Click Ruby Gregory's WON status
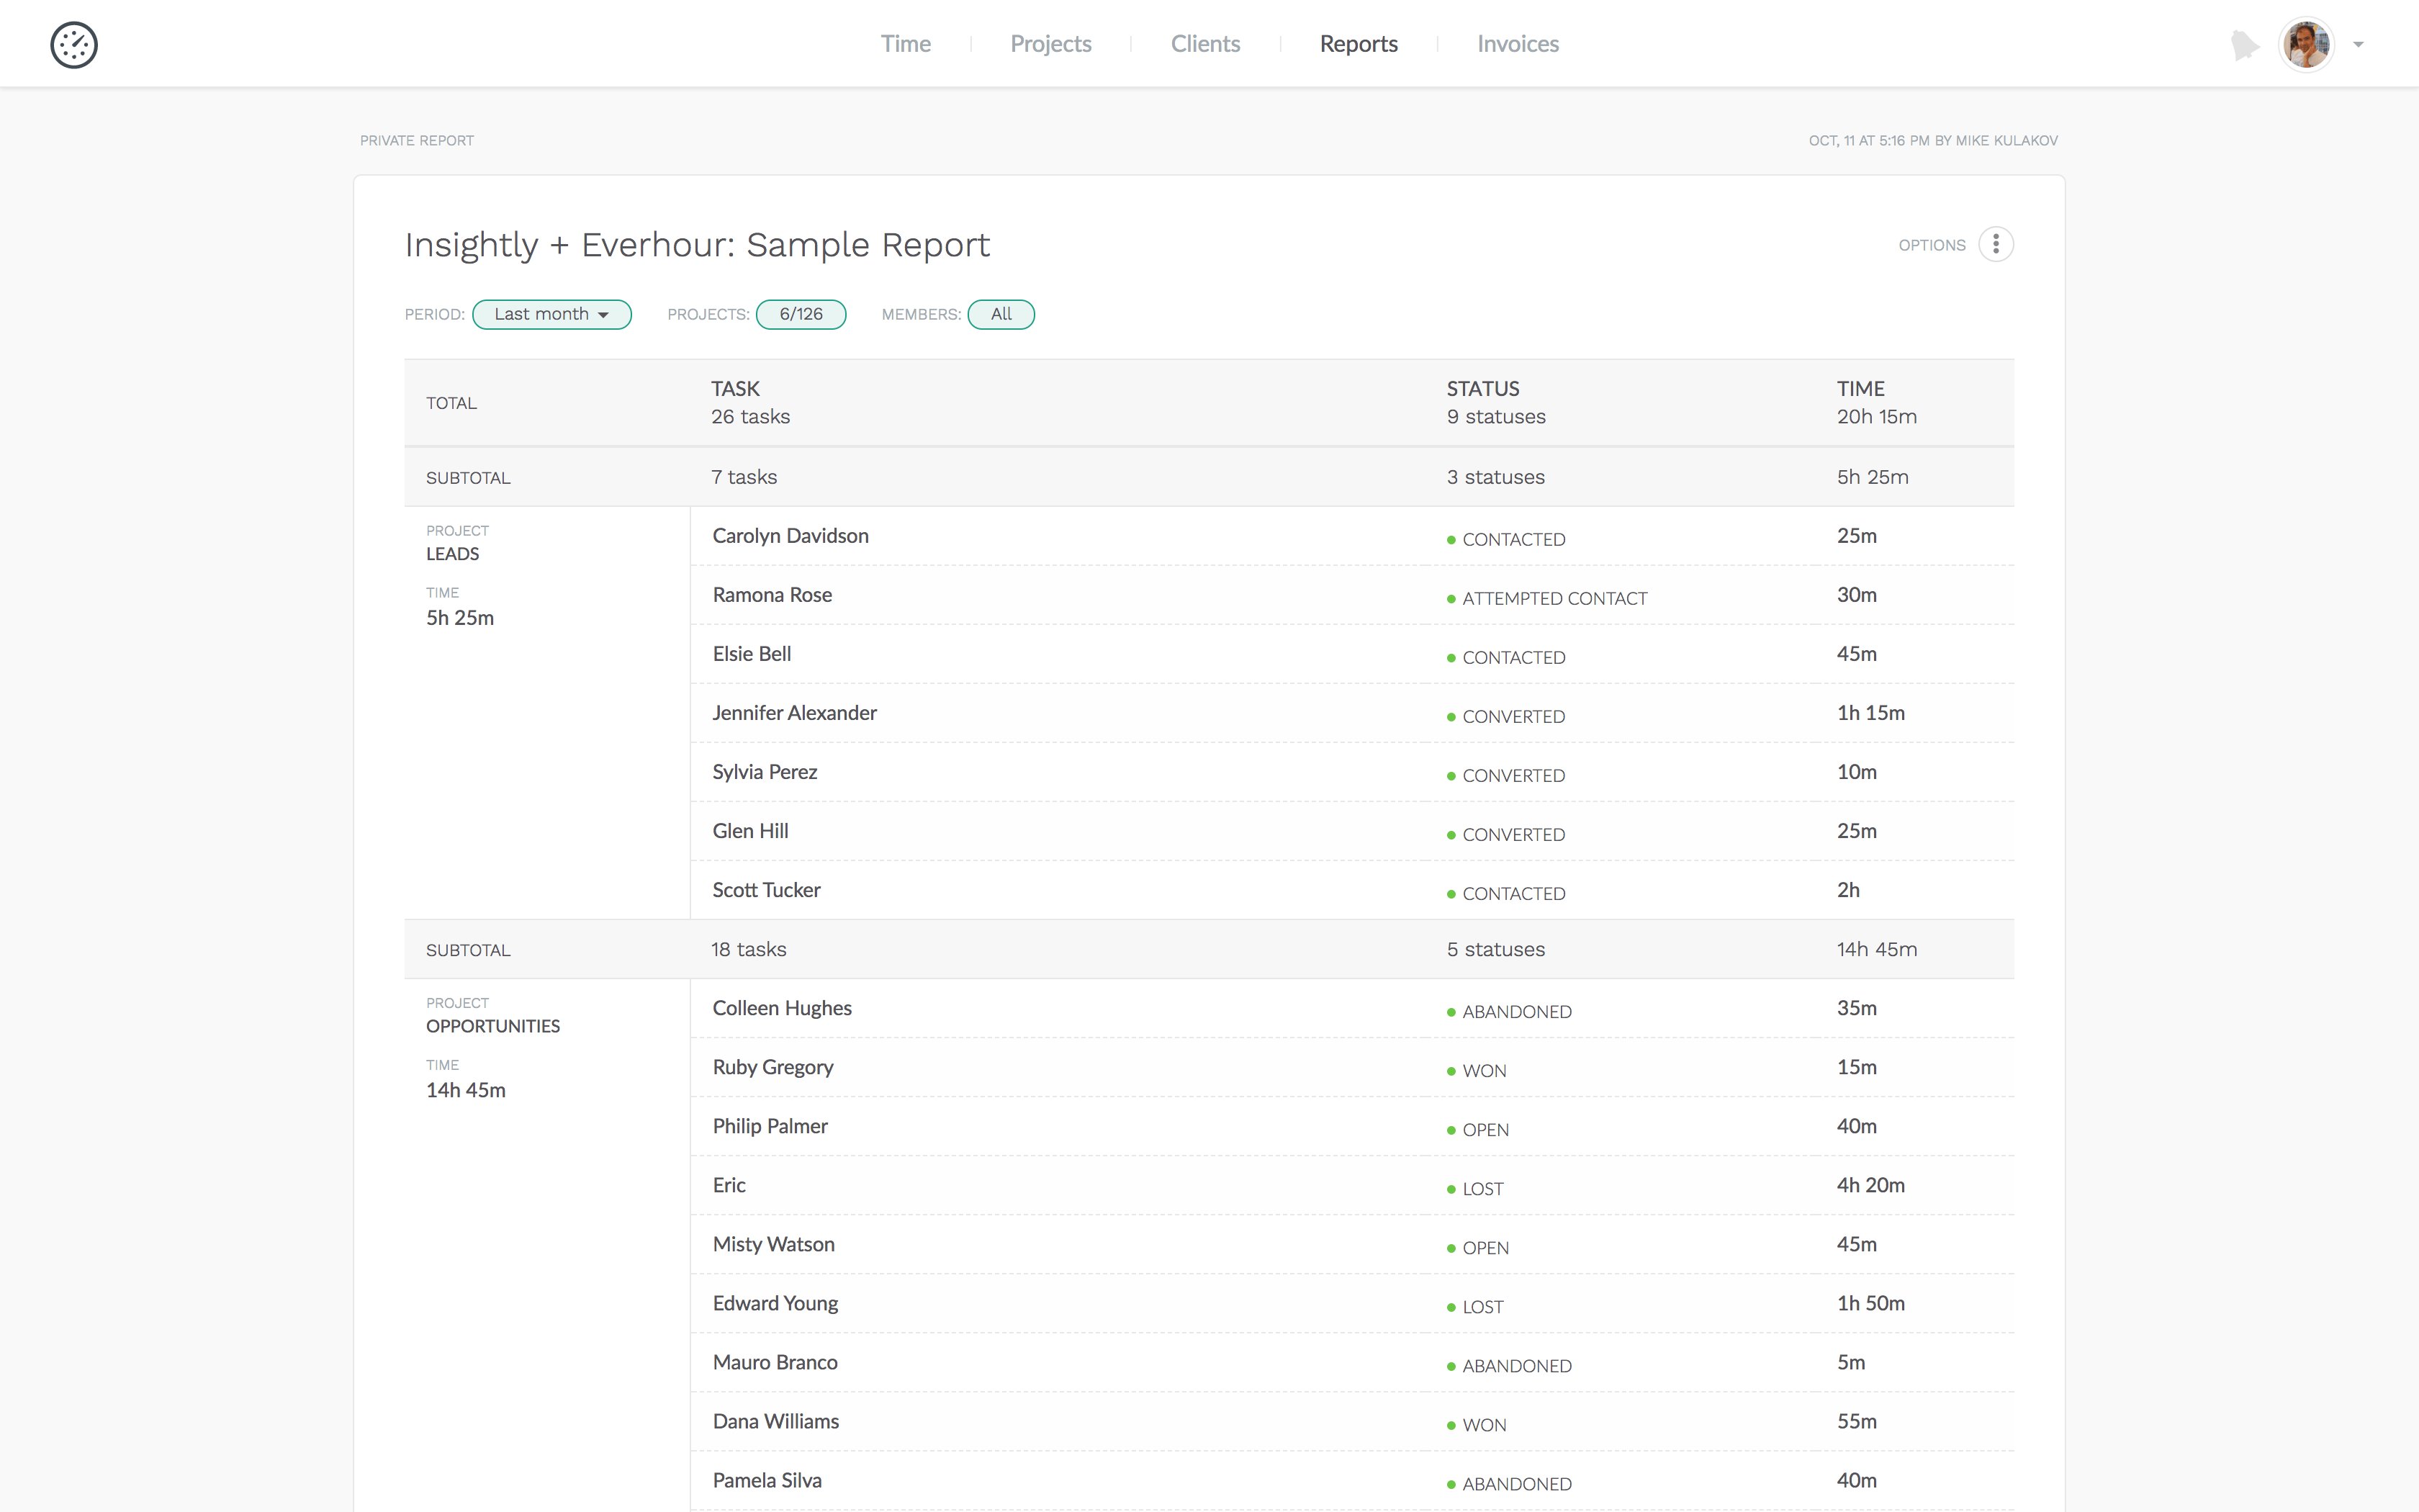This screenshot has height=1512, width=2419. tap(1477, 1071)
